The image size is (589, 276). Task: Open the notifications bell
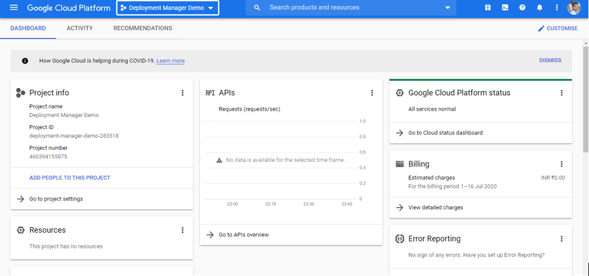539,7
